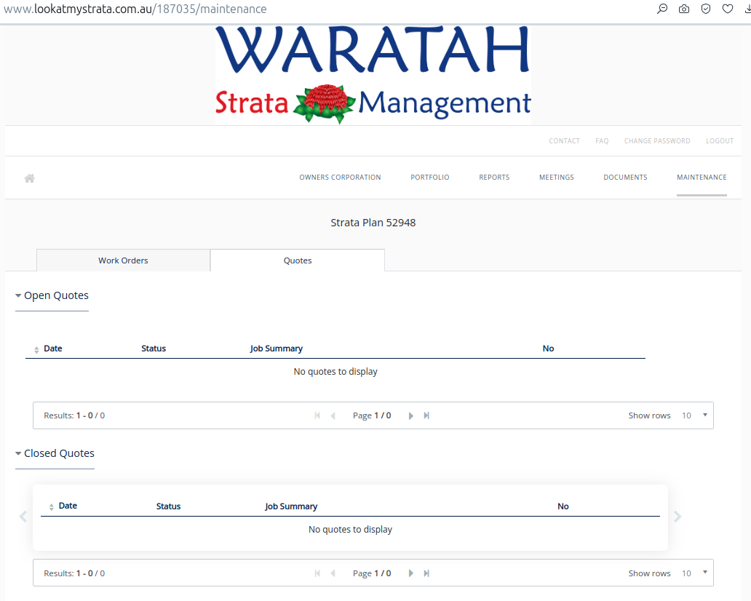Click the camera snapshot icon in address bar
The width and height of the screenshot is (751, 601).
[684, 9]
